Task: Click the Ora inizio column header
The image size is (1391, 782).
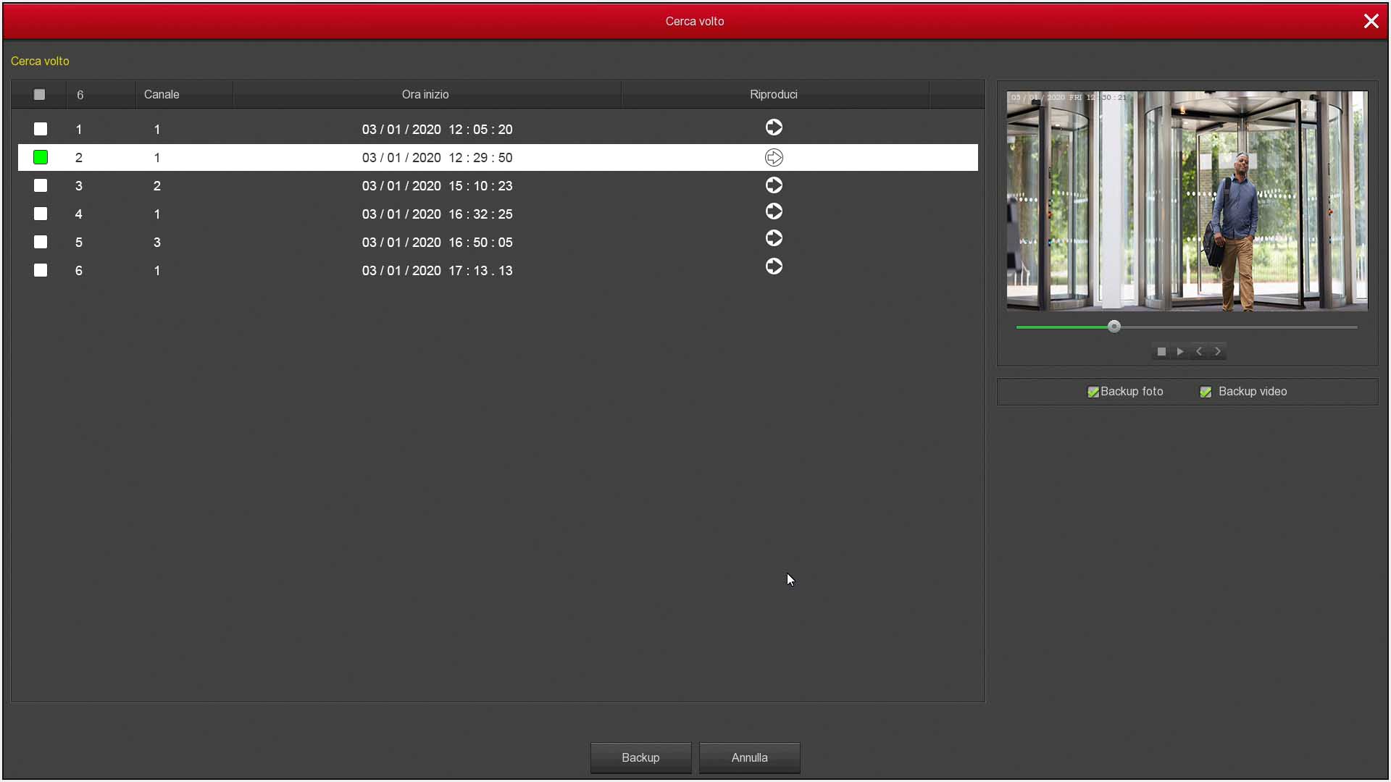Action: (425, 95)
